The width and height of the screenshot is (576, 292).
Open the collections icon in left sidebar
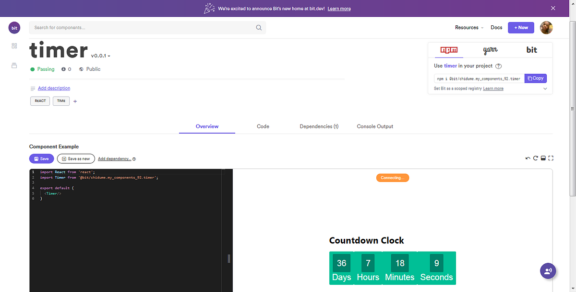point(14,65)
